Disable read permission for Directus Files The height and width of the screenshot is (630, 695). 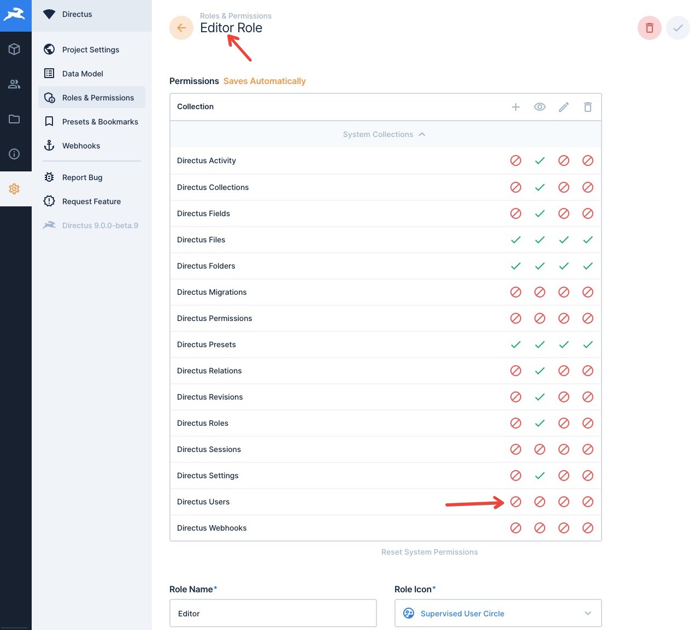point(540,240)
